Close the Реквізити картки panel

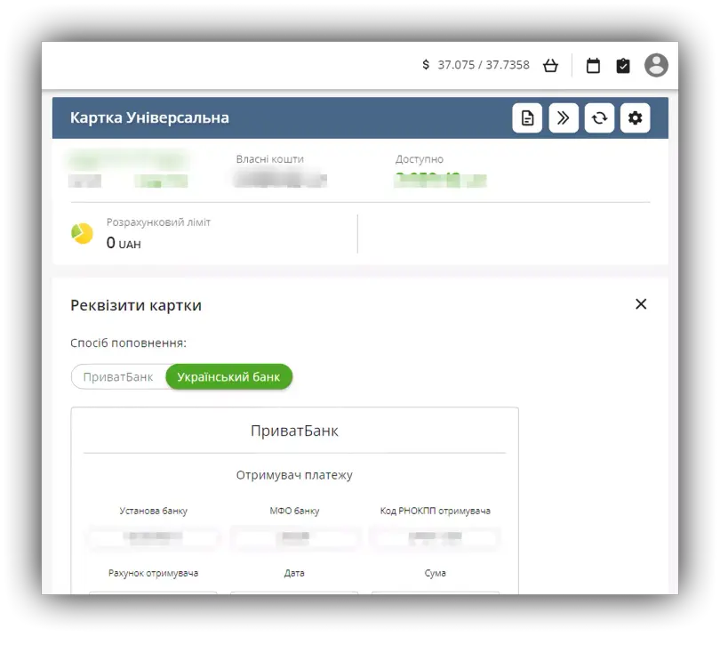[641, 304]
